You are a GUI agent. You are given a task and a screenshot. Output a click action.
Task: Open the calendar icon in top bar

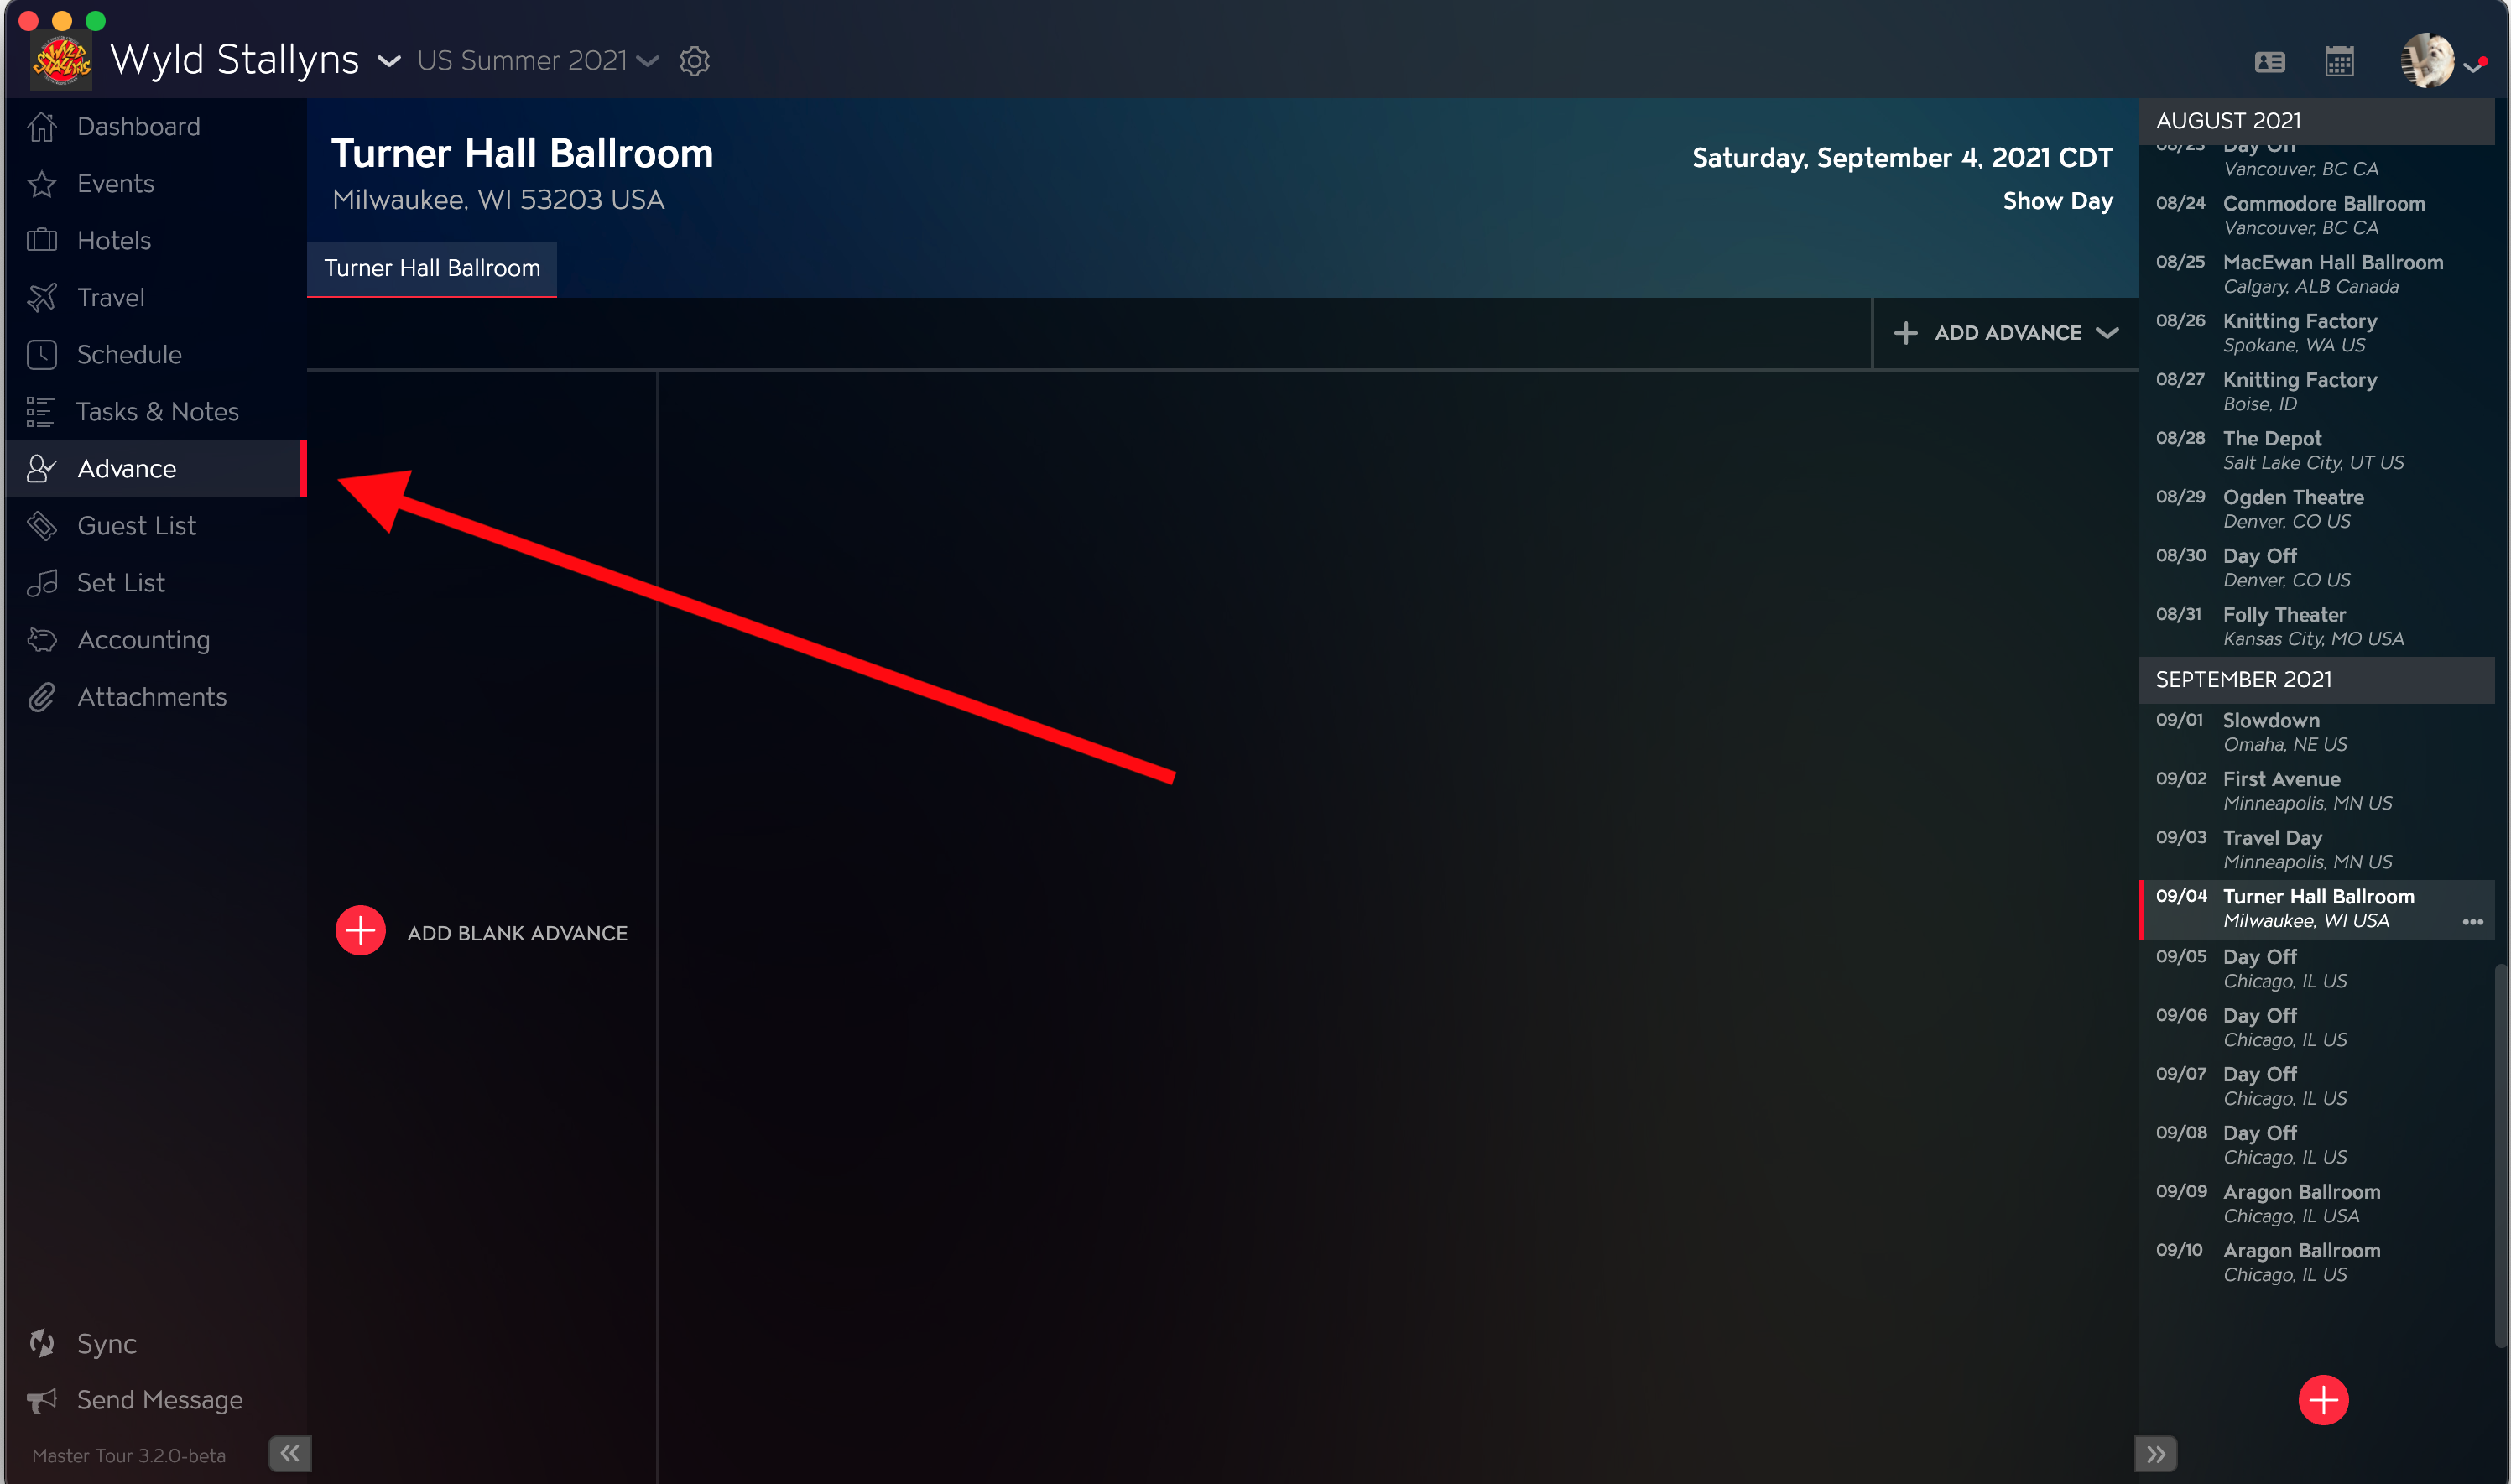pos(2338,61)
